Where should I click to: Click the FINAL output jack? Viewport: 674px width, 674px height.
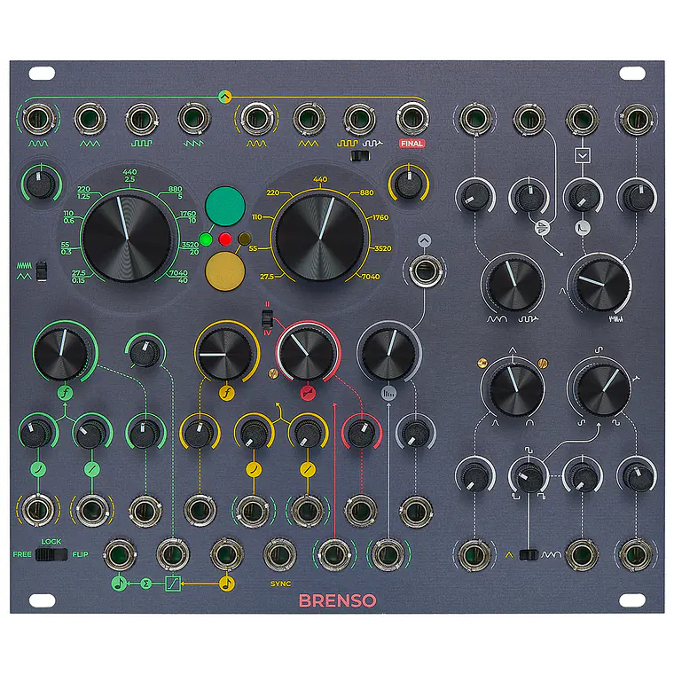pos(411,118)
